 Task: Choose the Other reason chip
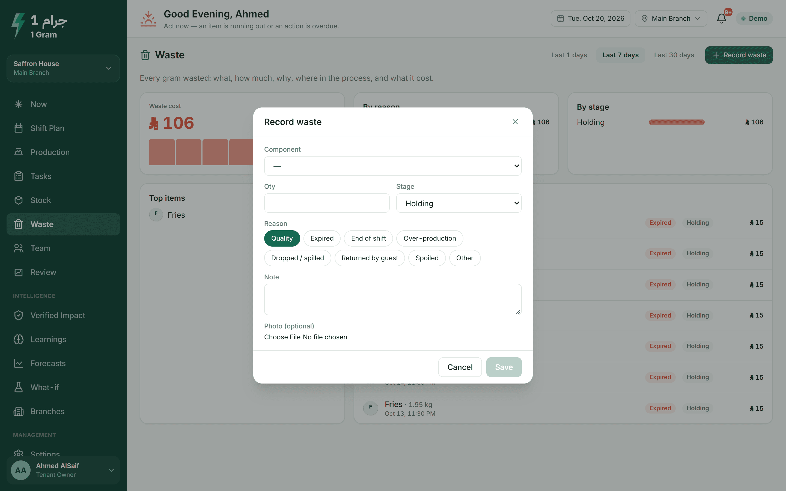pos(465,258)
